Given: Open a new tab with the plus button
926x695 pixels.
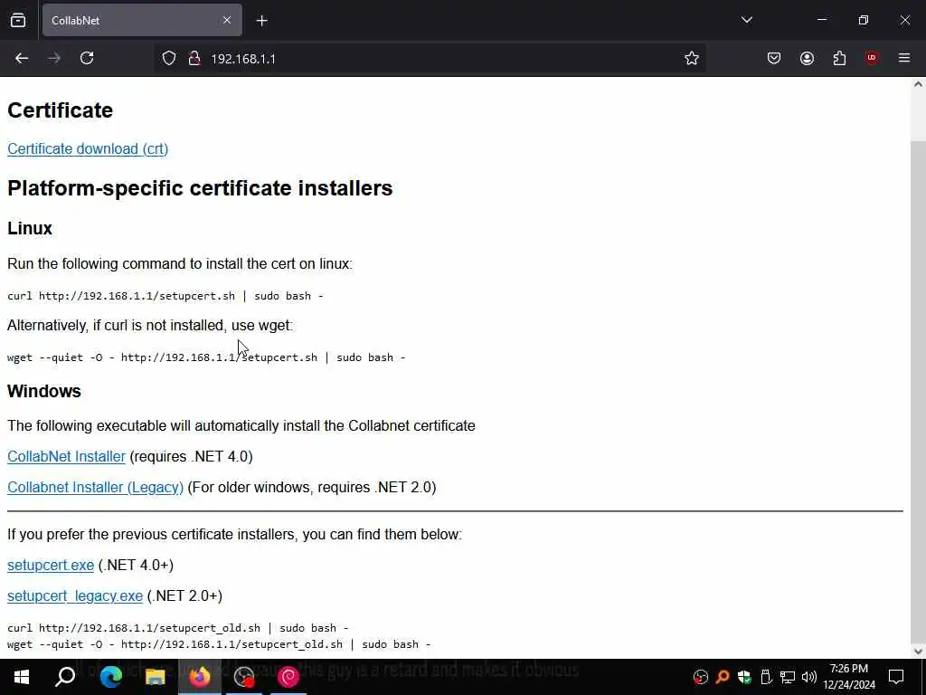Looking at the screenshot, I should point(261,21).
